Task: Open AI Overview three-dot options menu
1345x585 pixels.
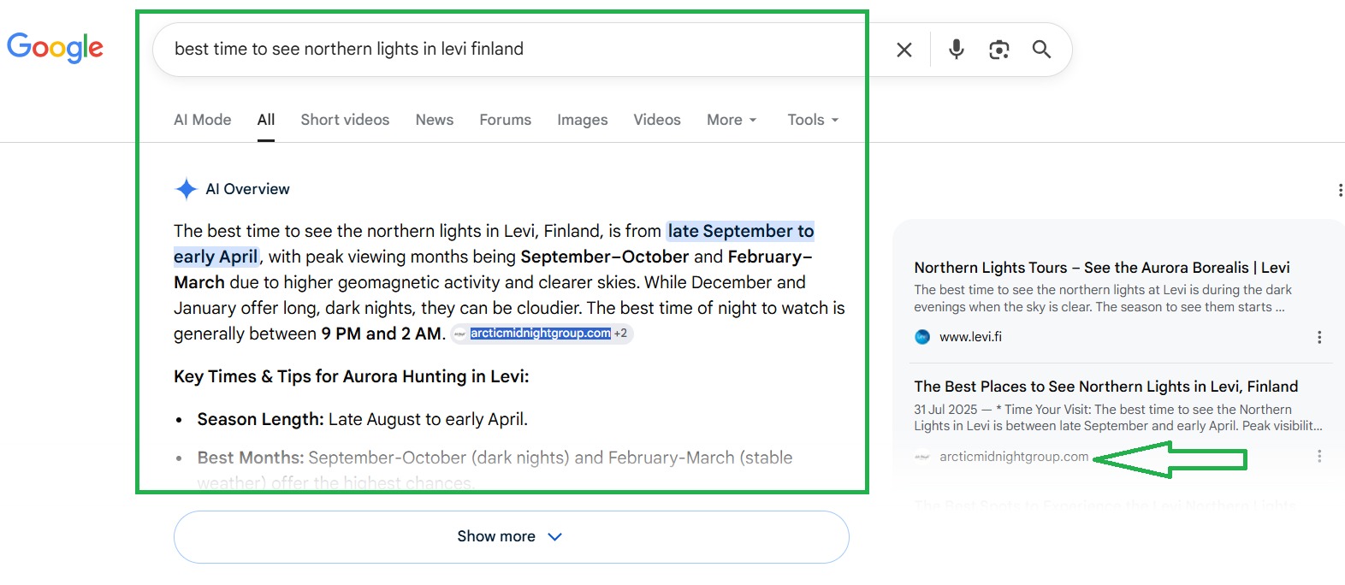Action: tap(1340, 190)
